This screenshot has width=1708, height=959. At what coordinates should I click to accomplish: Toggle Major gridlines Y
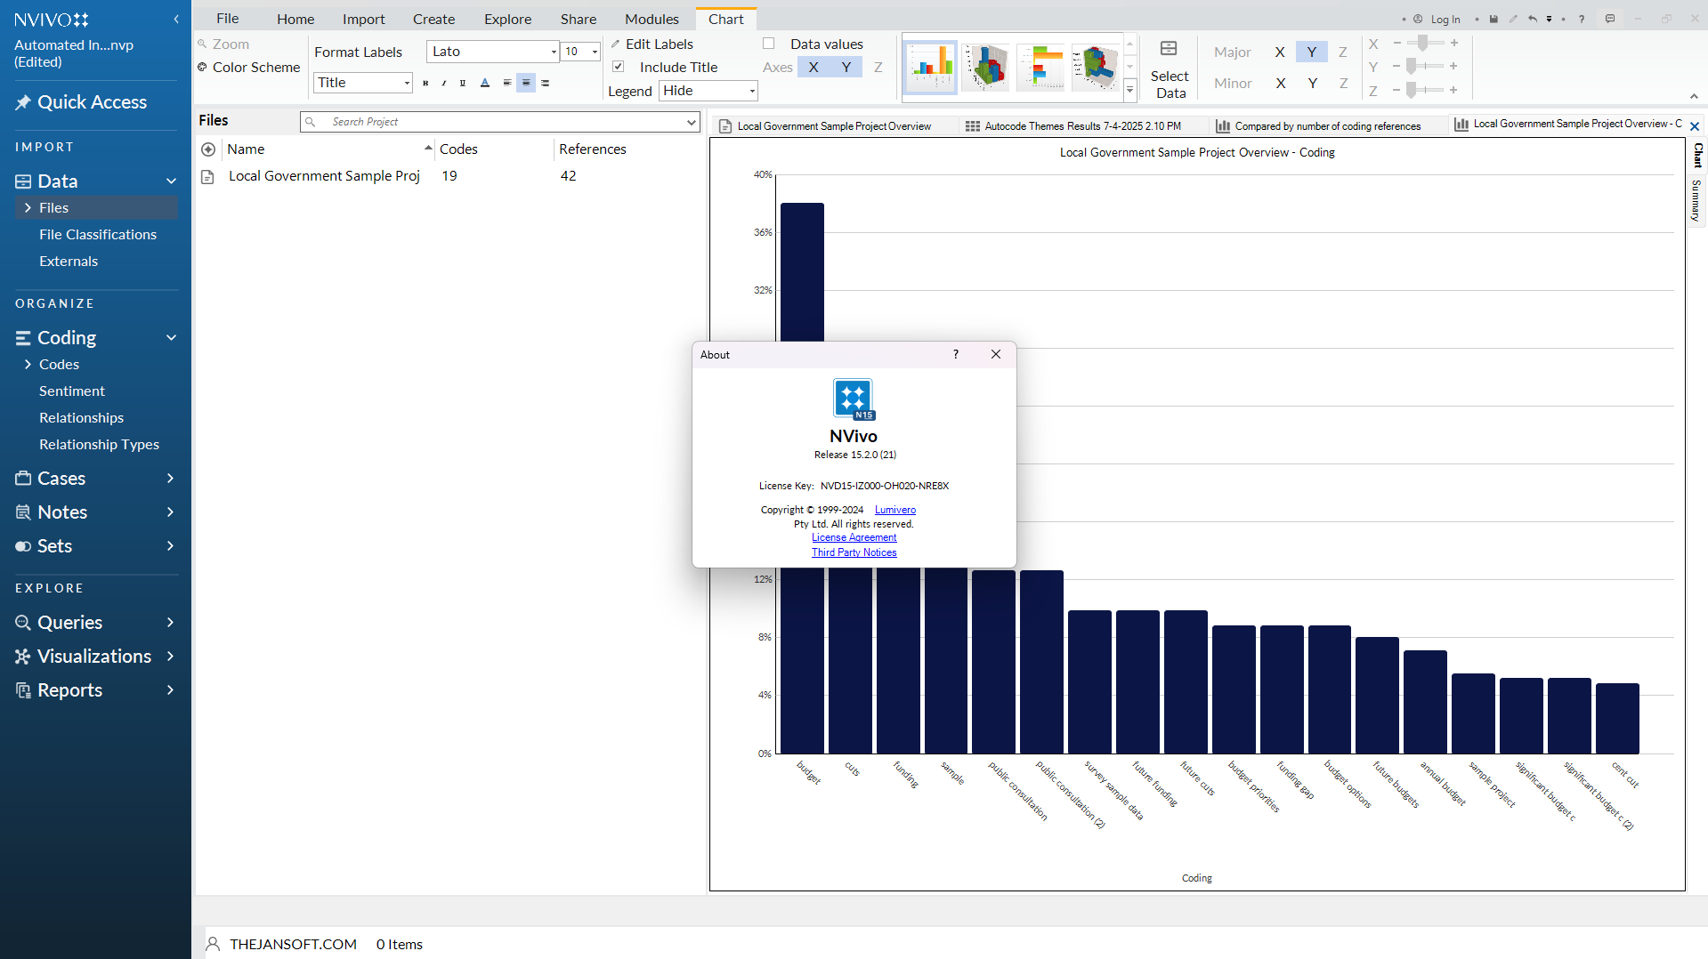point(1312,52)
